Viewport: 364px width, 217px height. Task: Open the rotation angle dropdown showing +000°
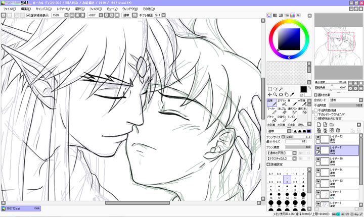tap(101, 15)
